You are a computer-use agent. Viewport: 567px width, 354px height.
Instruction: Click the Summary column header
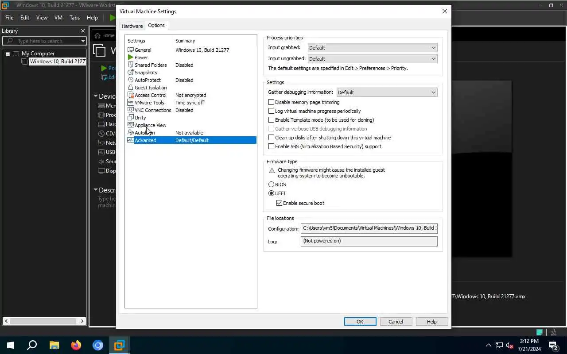185,41
